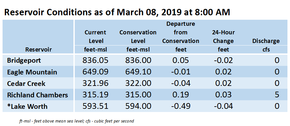This screenshot has width=290, height=126.
Task: Select the Departure from Conservation header
Action: [181, 37]
